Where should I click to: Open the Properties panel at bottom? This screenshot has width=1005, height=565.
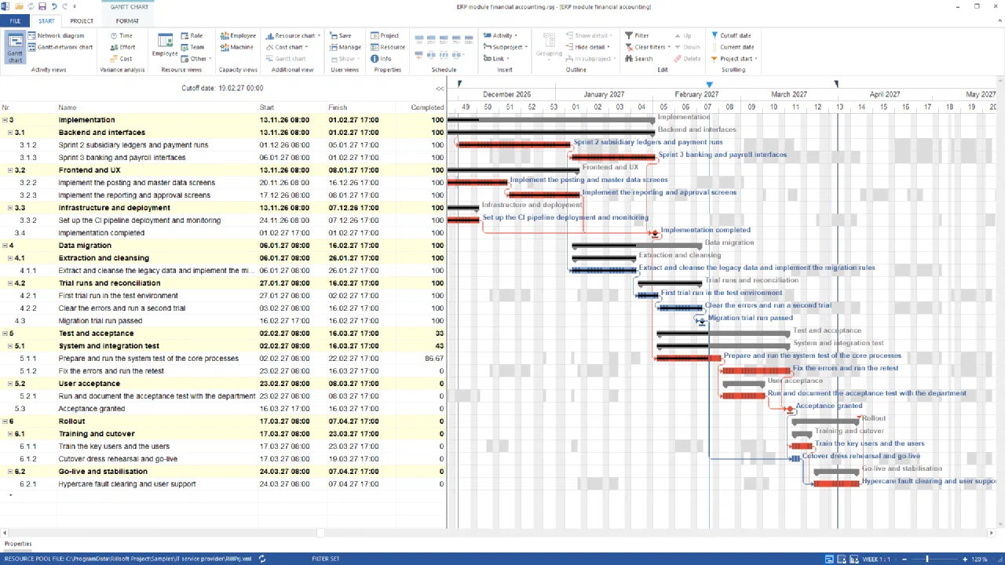[18, 544]
